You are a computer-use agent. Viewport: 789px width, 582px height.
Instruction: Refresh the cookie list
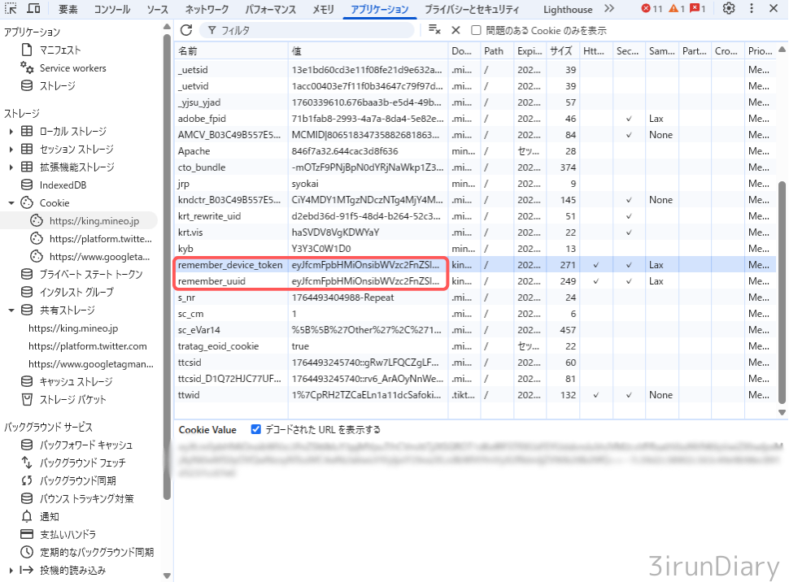pyautogui.click(x=186, y=30)
